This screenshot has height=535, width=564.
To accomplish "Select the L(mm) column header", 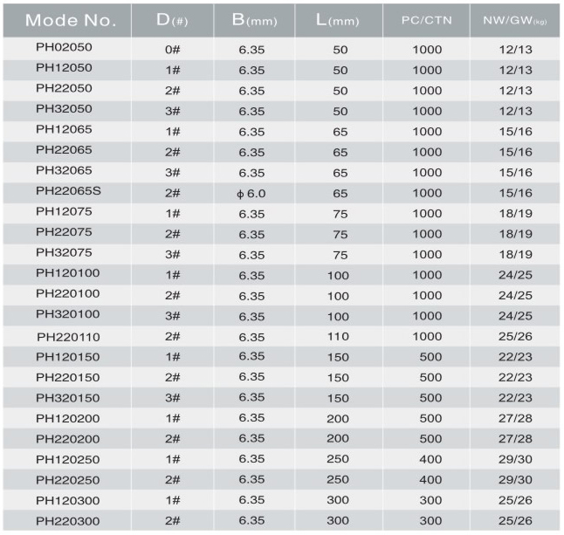I will [340, 19].
